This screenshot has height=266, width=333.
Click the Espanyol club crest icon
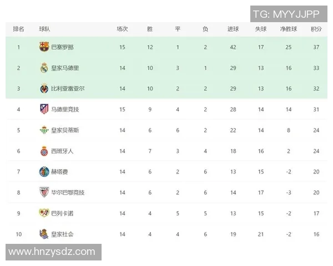[x=44, y=151]
